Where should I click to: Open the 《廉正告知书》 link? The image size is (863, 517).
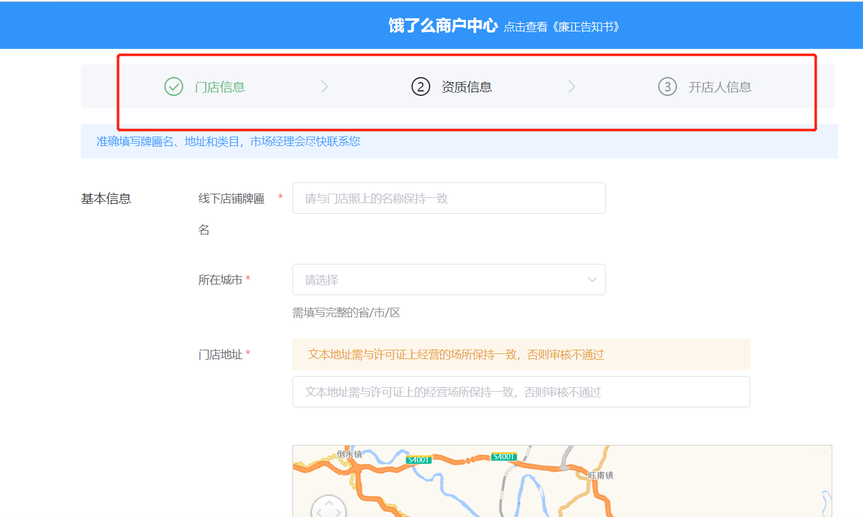point(562,27)
